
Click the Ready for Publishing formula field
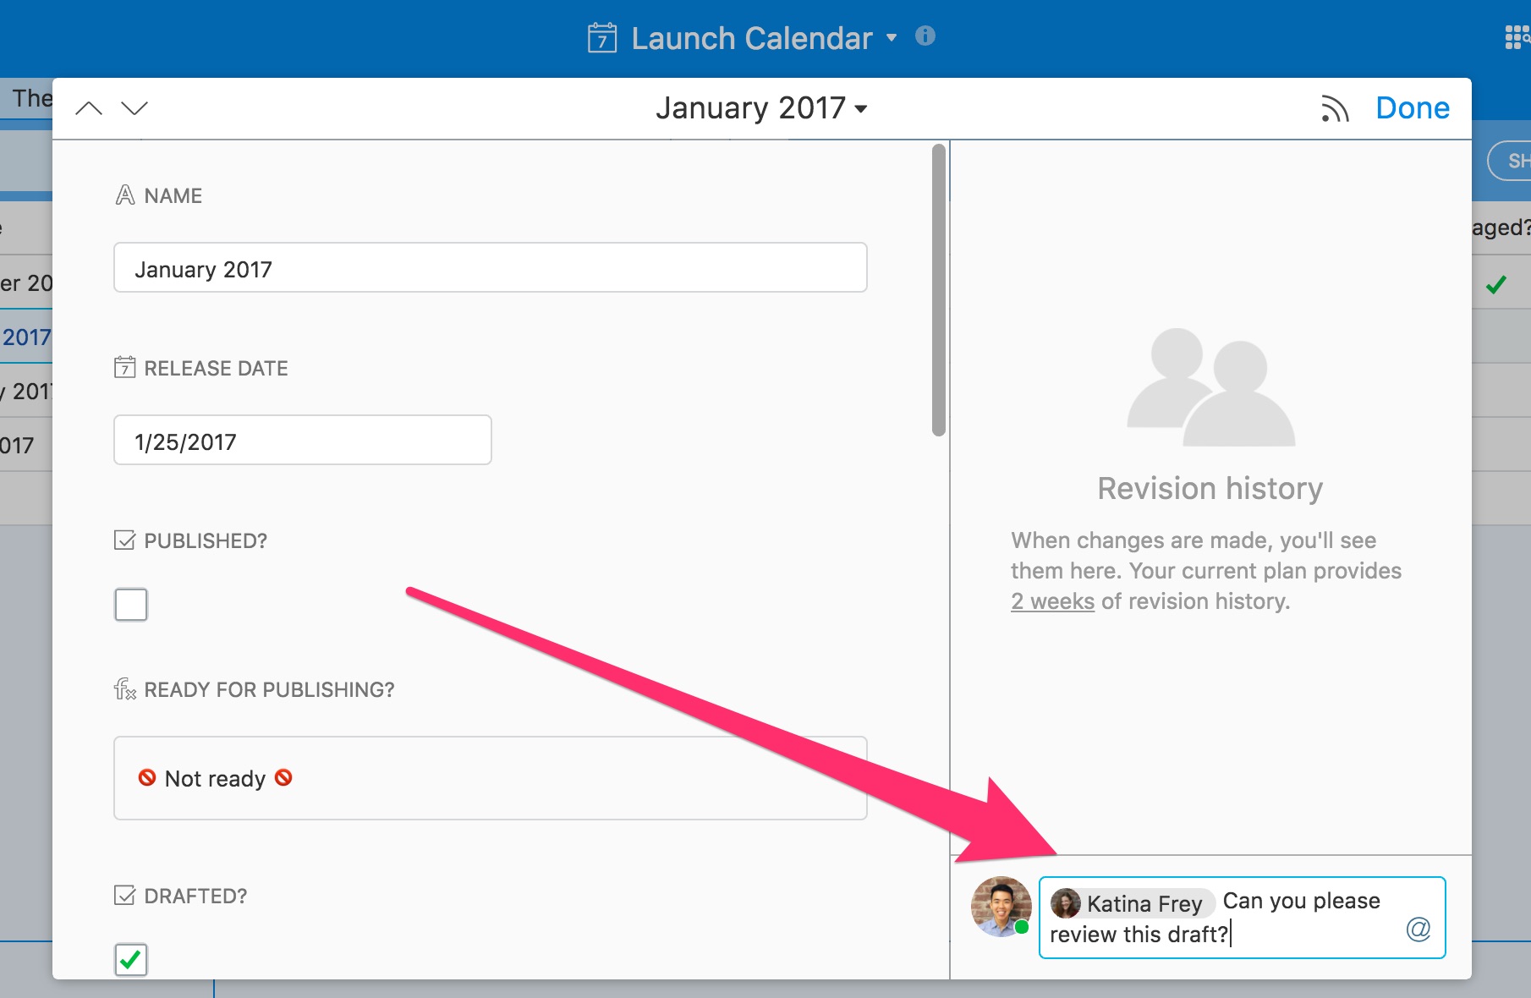(490, 778)
